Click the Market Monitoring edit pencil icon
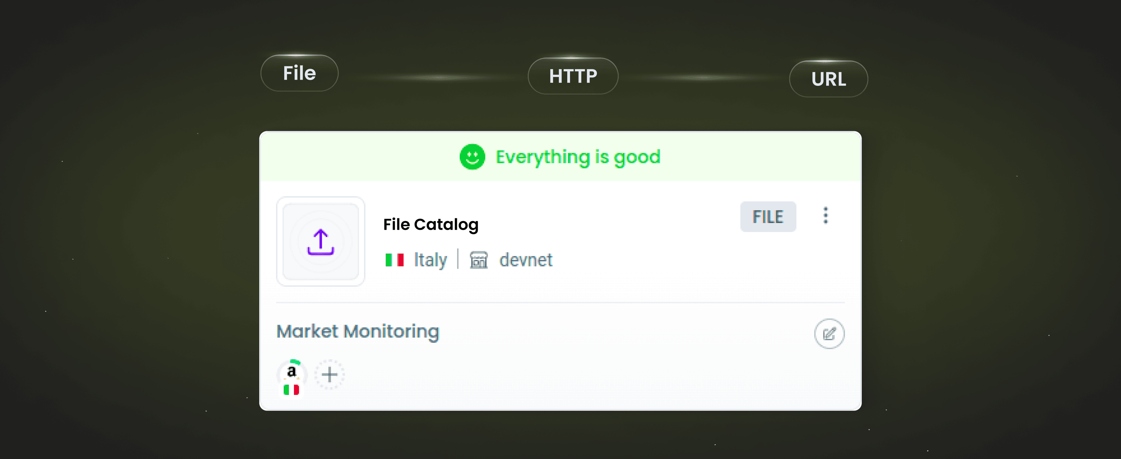1121x459 pixels. pos(829,334)
